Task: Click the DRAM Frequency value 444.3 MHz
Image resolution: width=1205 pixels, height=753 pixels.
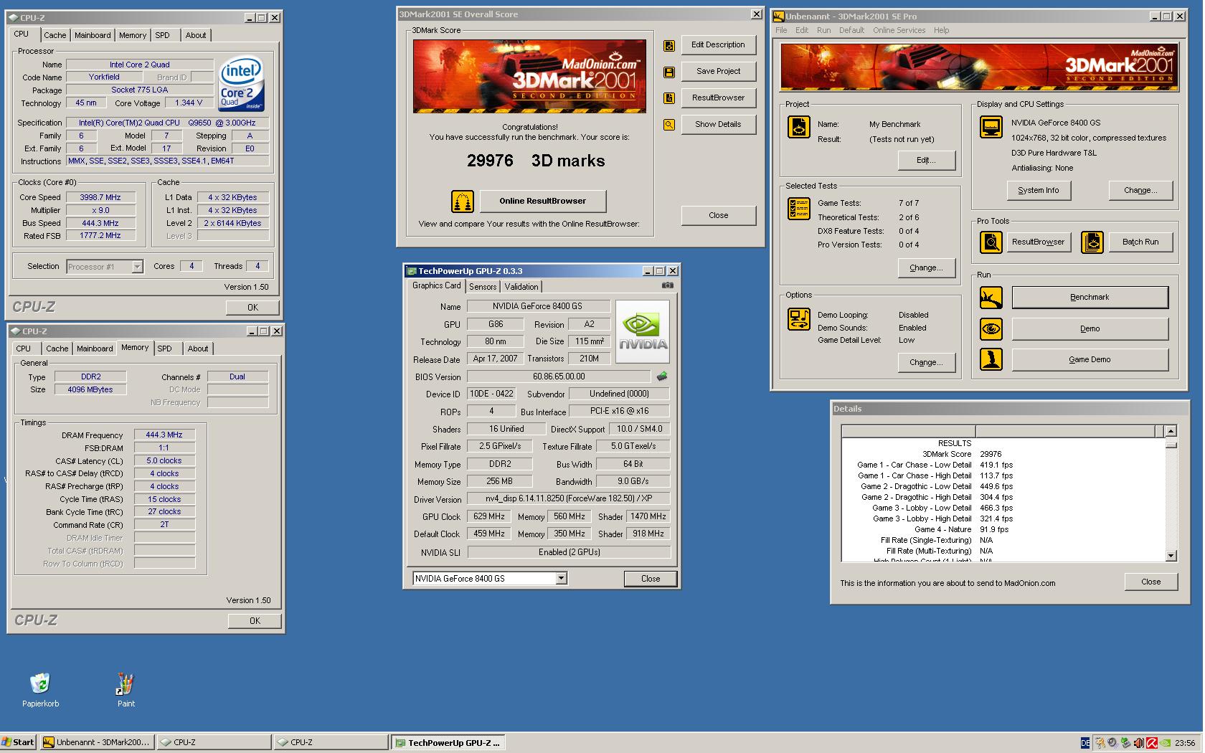Action: click(164, 435)
